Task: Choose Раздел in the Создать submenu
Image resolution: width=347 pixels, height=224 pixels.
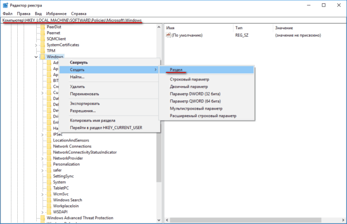Action: pos(207,70)
